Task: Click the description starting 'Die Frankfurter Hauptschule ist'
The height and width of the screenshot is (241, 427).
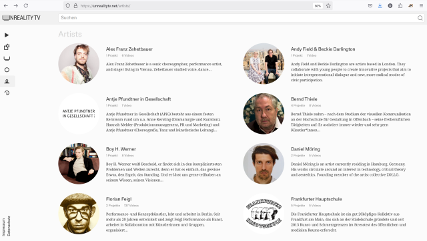Action: 348,222
